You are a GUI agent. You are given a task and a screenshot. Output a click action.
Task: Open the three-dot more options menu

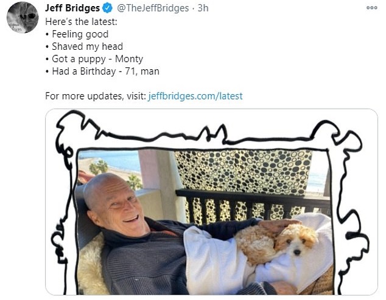[x=372, y=8]
